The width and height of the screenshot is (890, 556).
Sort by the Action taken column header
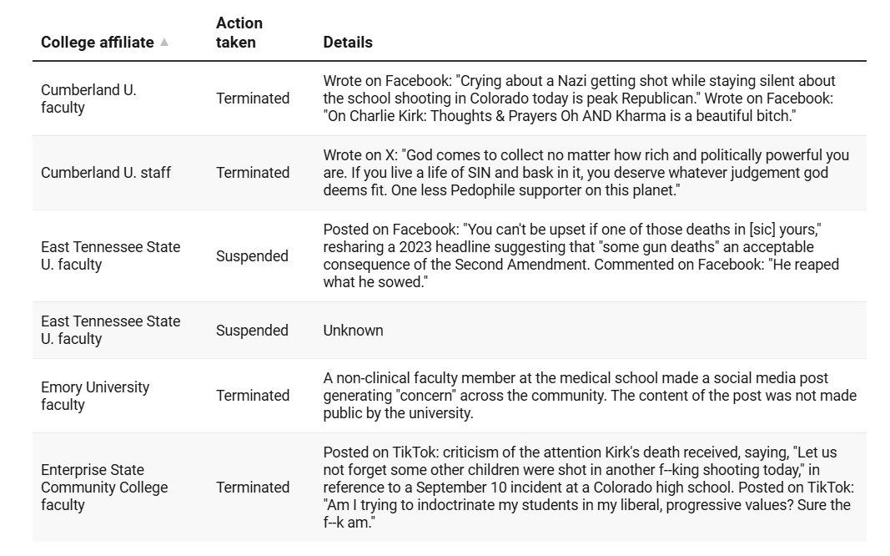[239, 33]
